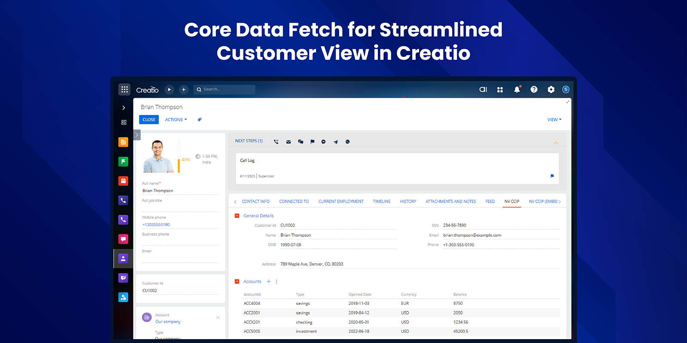Remove the Account with X icon

coord(218,318)
